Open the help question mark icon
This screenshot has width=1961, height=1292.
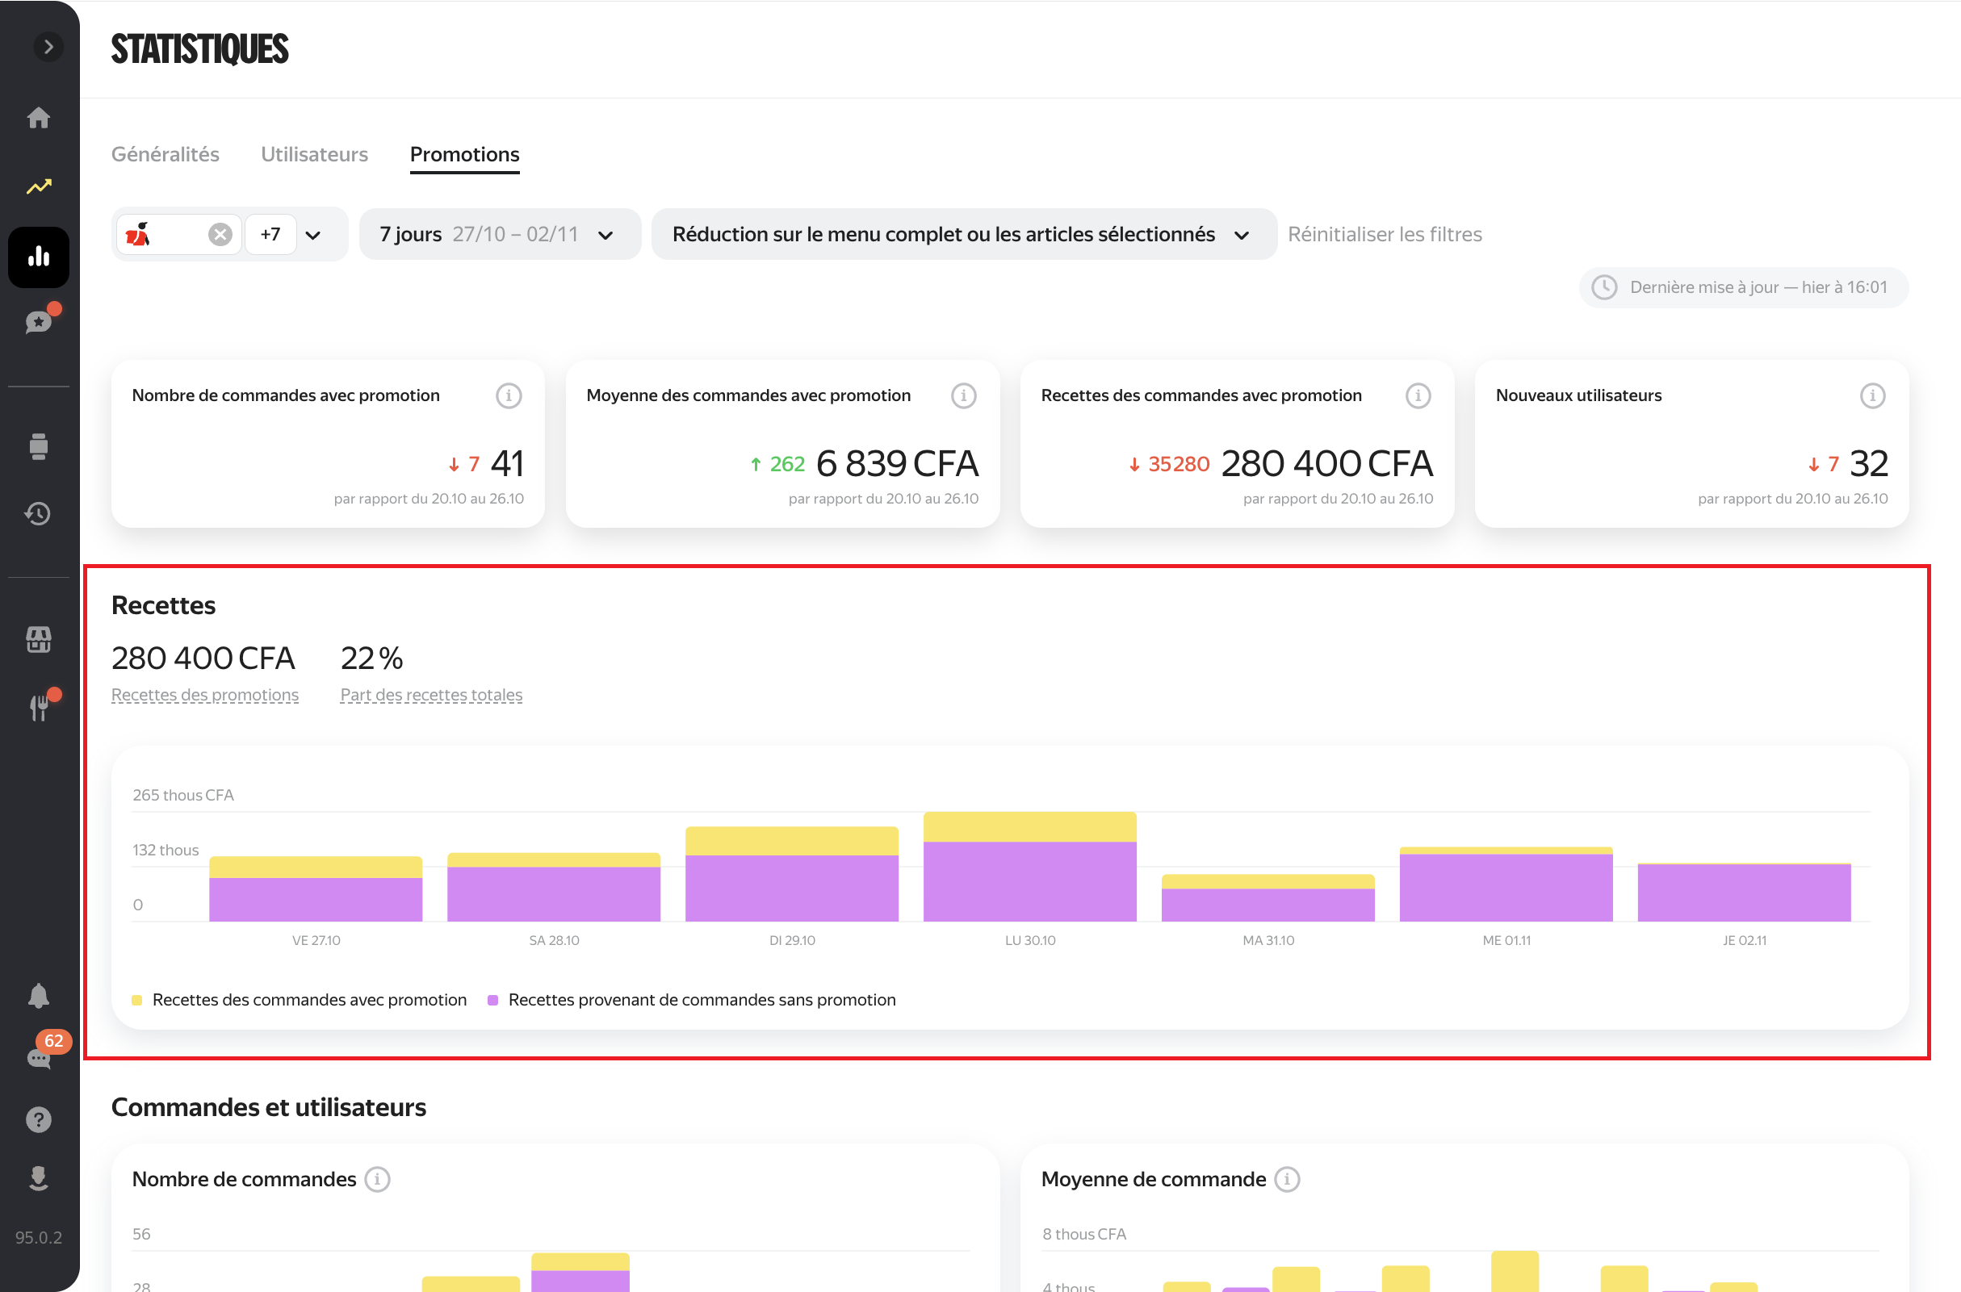(x=39, y=1120)
